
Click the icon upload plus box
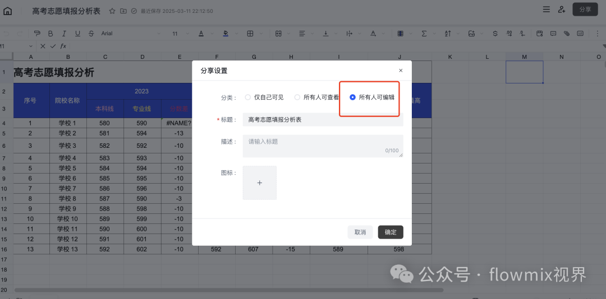(259, 183)
